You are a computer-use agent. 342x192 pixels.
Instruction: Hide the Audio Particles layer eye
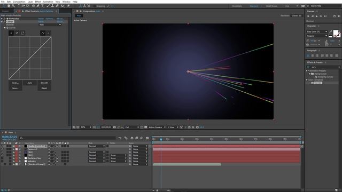coord(2,146)
